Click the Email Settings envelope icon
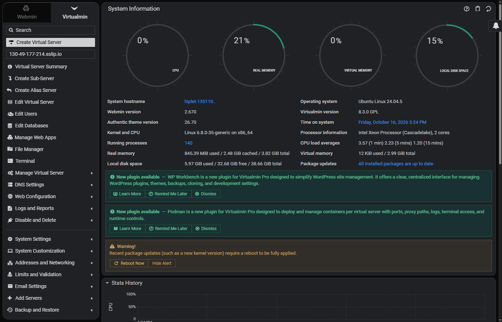Viewport: 502px width, 322px height. (10, 286)
